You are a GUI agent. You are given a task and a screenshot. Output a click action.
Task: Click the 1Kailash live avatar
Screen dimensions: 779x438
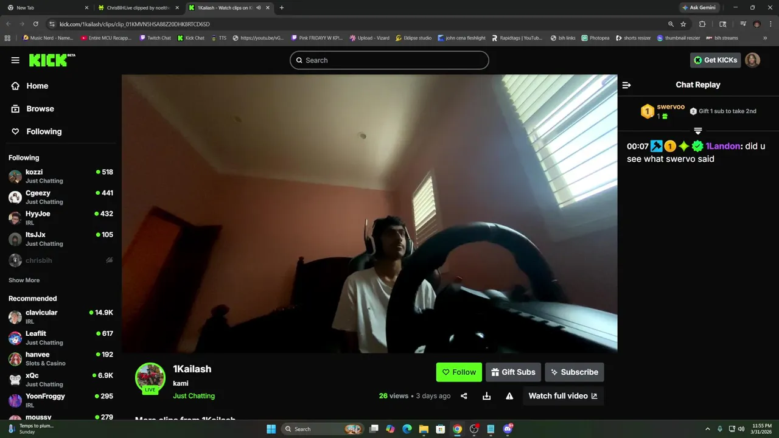150,378
